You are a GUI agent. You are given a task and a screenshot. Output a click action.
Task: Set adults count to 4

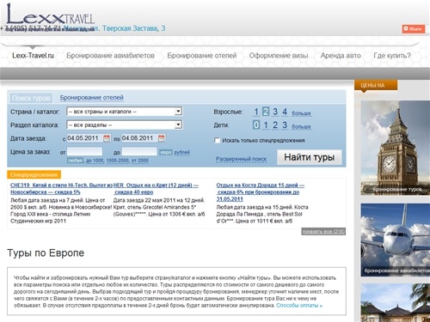(x=285, y=112)
